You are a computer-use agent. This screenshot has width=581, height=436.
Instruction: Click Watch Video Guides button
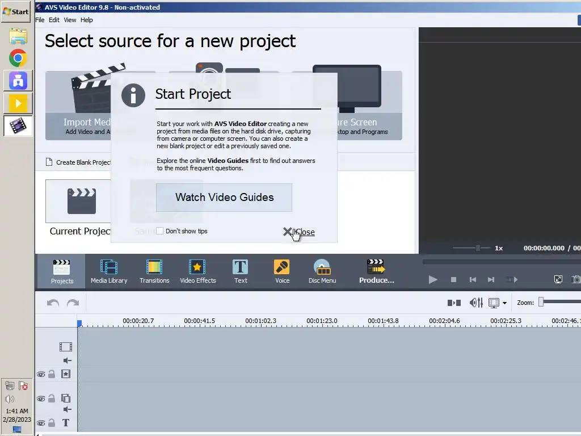pyautogui.click(x=224, y=197)
